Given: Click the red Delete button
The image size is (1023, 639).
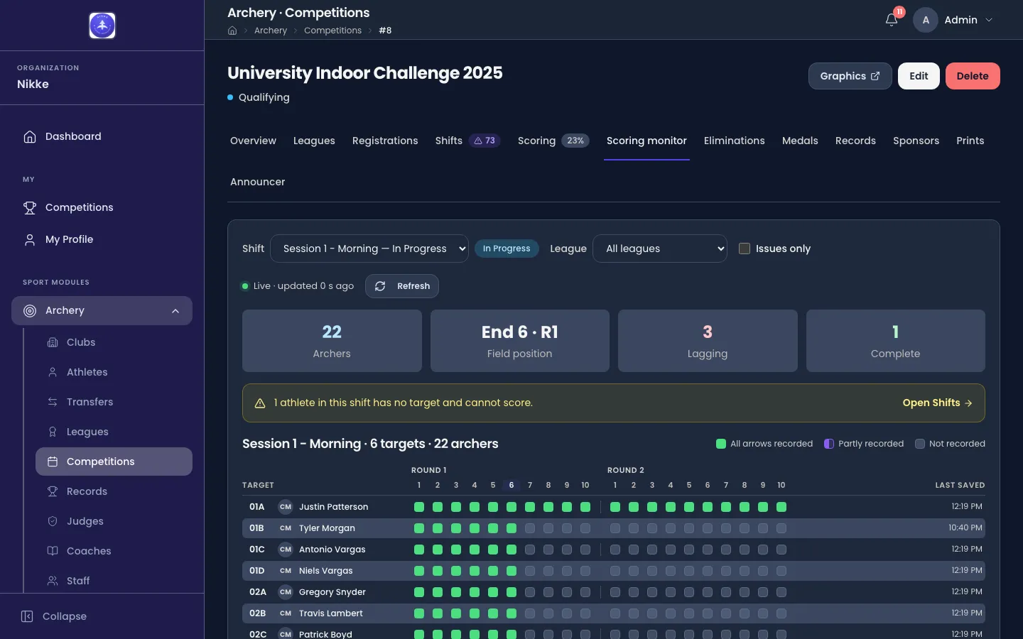Looking at the screenshot, I should pos(973,76).
